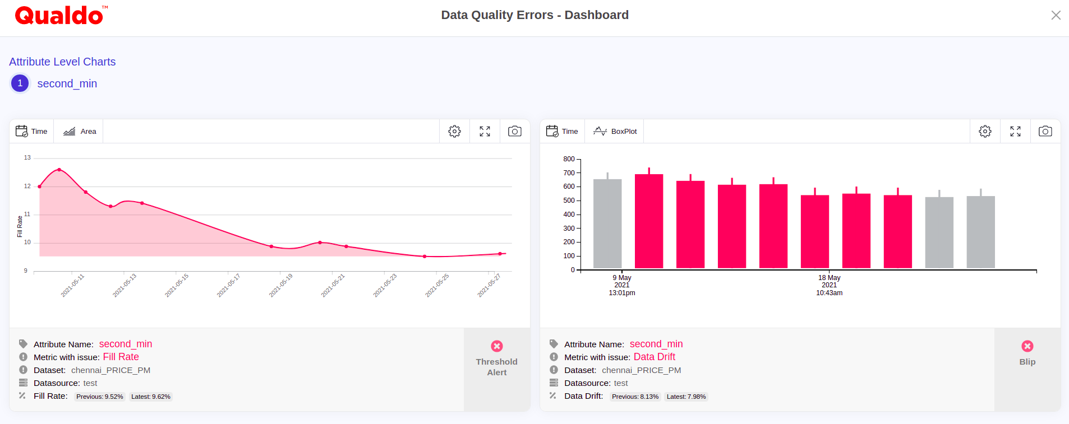
Task: Click the Threshold Alert error icon
Action: coord(497,346)
